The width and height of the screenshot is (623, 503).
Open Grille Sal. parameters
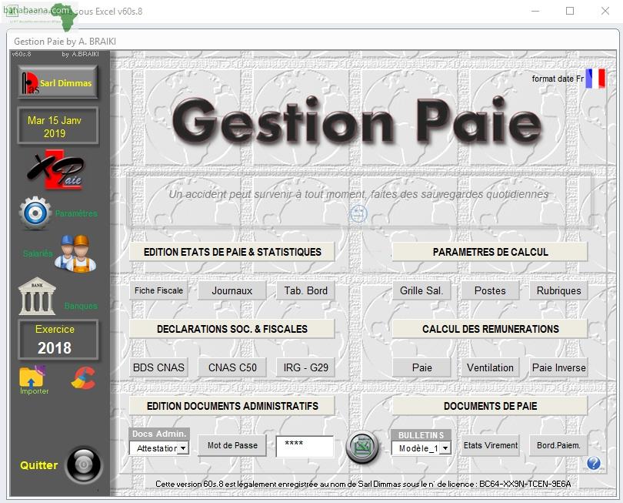(x=421, y=290)
